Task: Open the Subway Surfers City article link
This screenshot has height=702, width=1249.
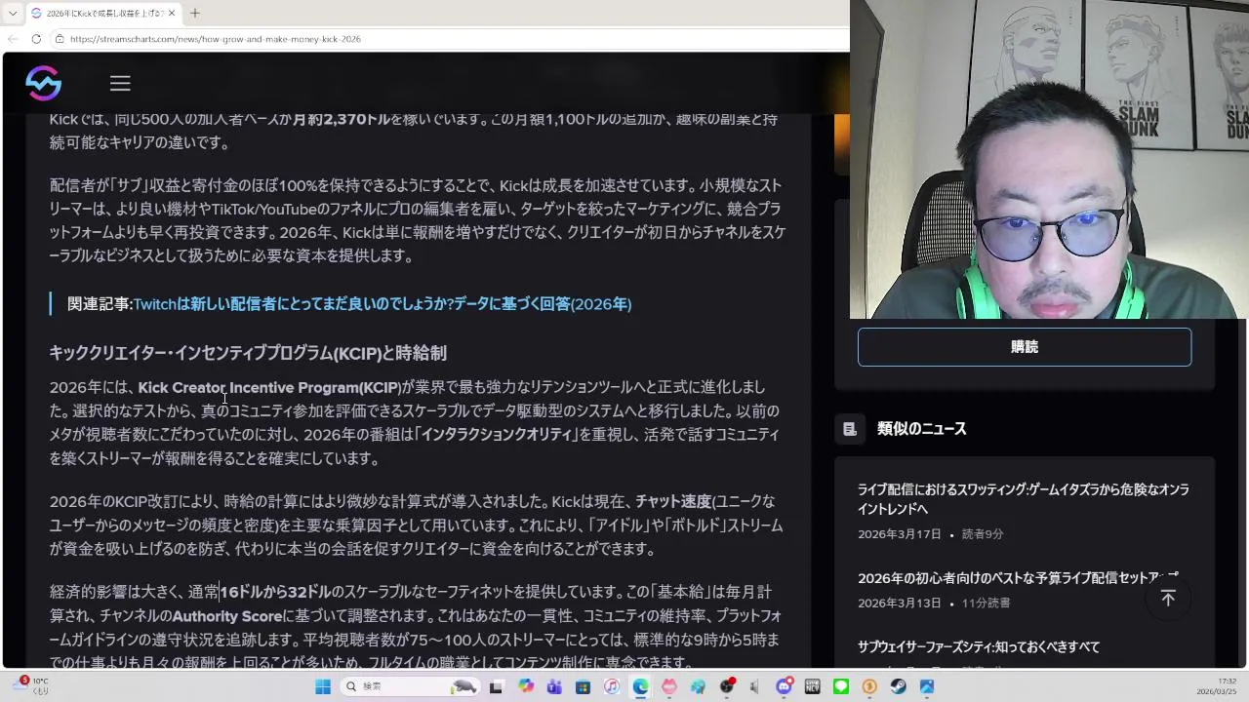Action: 979,647
